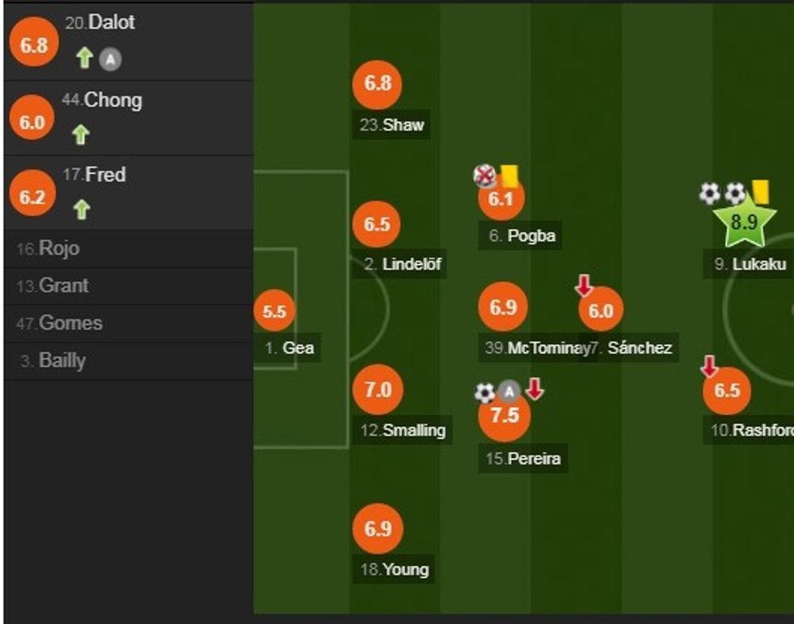Click Lukaku's yellow card icon
This screenshot has width=794, height=624.
tap(760, 192)
